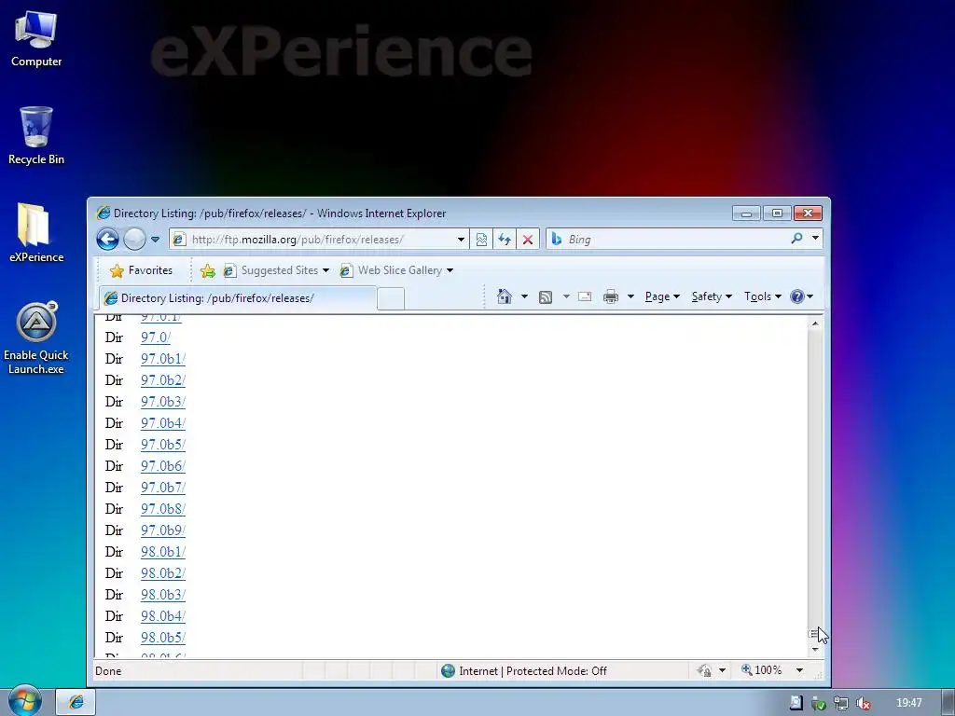Open the Safety menu
This screenshot has width=955, height=716.
(712, 296)
